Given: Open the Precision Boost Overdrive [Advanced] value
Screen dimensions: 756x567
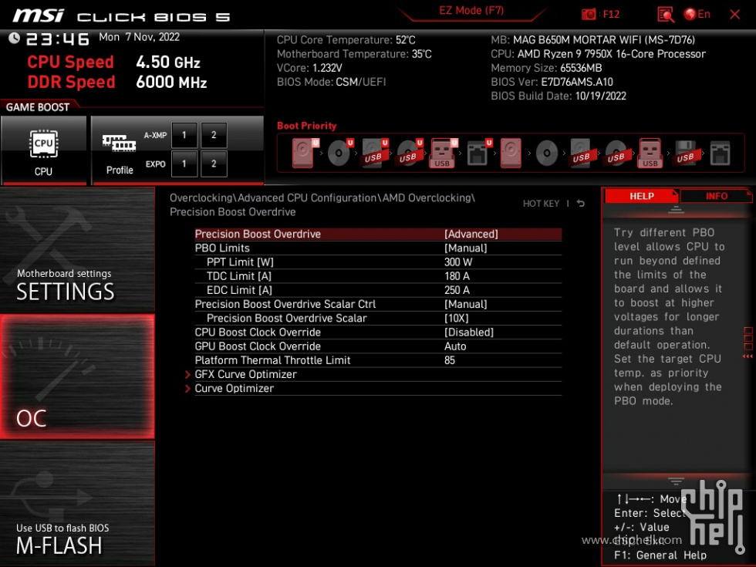Looking at the screenshot, I should click(x=471, y=234).
